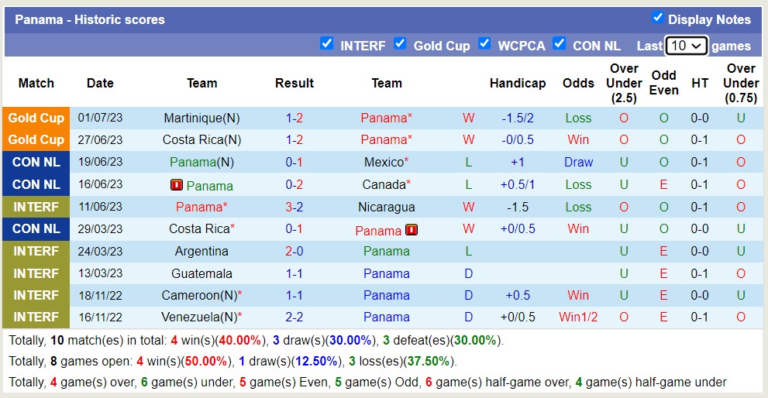Click the Nicaragua team name
The height and width of the screenshot is (398, 768).
(x=386, y=207)
